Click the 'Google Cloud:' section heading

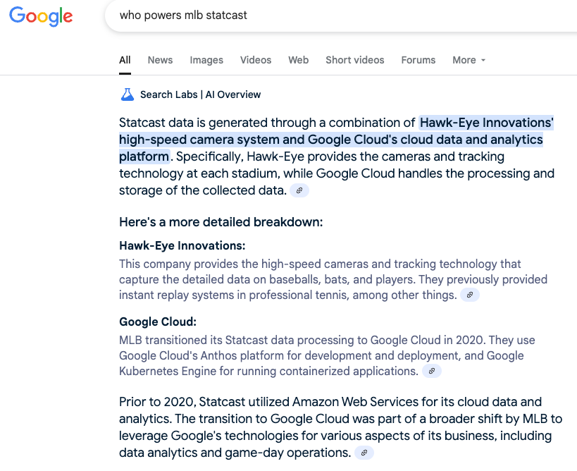tap(158, 322)
